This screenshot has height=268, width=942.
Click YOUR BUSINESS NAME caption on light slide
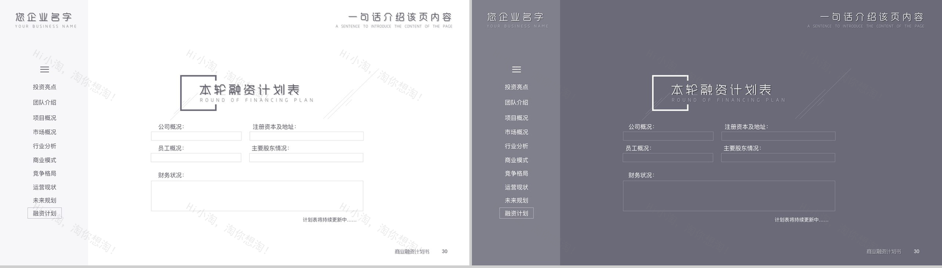coord(46,26)
